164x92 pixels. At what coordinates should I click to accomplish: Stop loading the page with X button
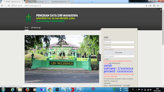9,6
